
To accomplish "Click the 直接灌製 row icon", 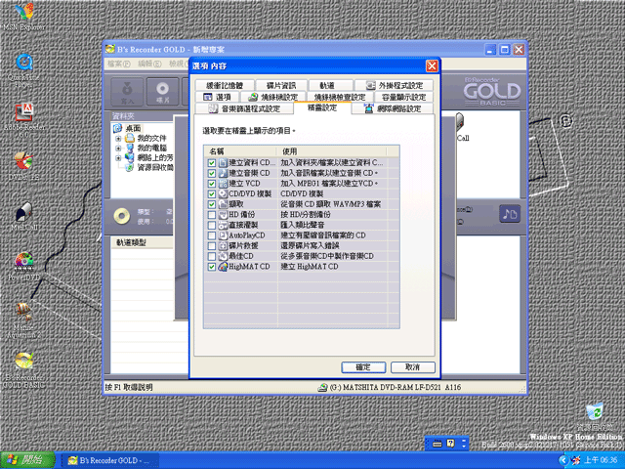I will (x=223, y=225).
